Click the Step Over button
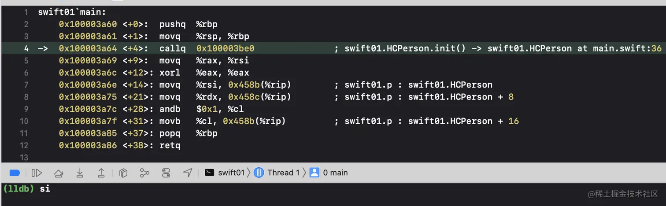Image resolution: width=666 pixels, height=206 pixels. tap(58, 173)
